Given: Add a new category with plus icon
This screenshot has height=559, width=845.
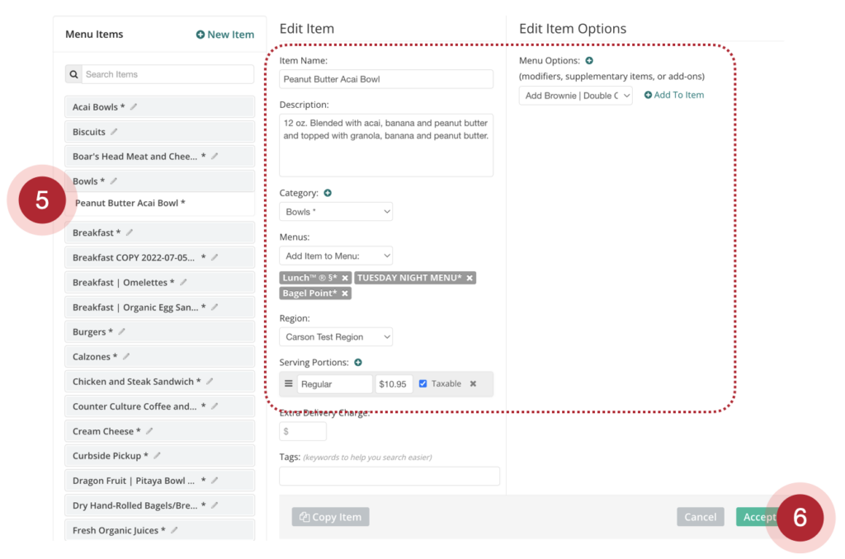Looking at the screenshot, I should coord(328,193).
